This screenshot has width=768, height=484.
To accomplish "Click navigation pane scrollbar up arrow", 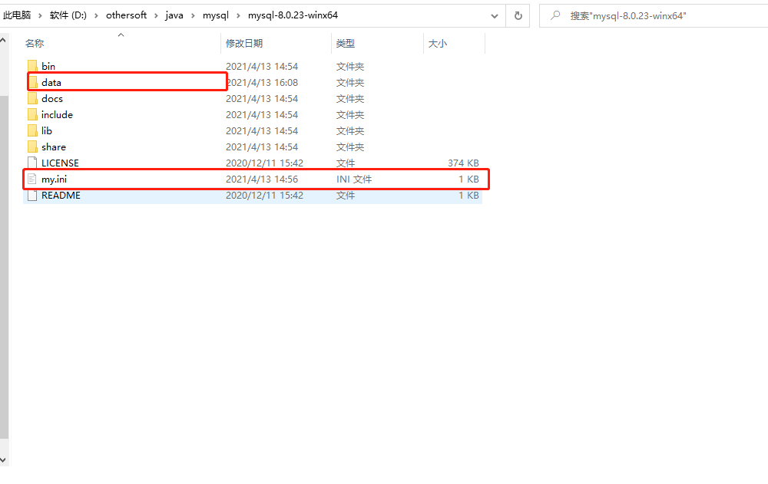I will tap(3, 41).
